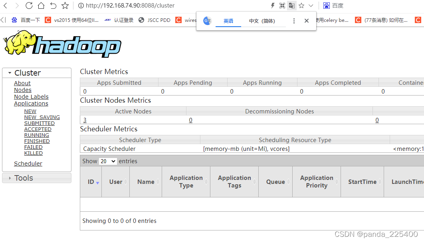Screen dimensions: 424x242
Task: Open the celery be... bookmark
Action: (333, 20)
